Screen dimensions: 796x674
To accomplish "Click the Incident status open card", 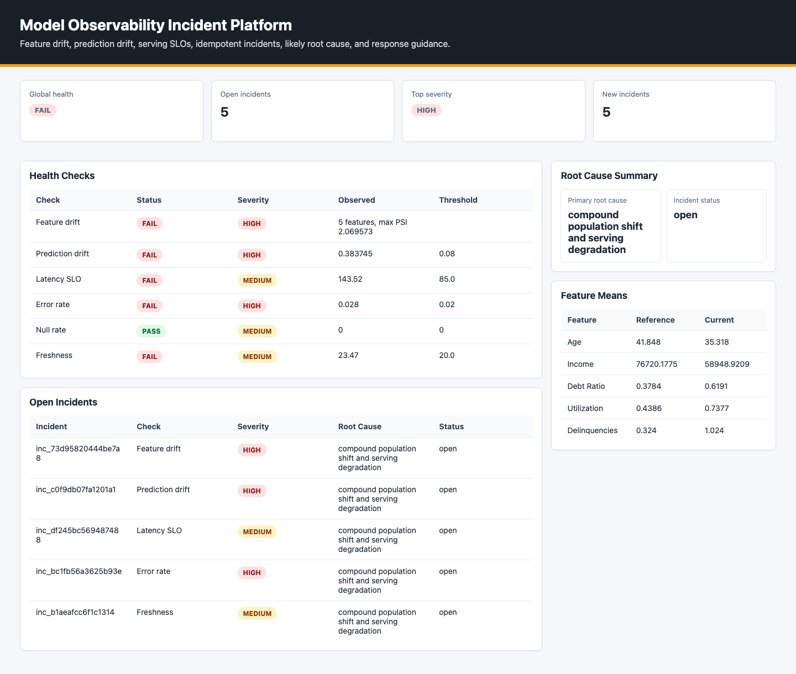I will 716,225.
